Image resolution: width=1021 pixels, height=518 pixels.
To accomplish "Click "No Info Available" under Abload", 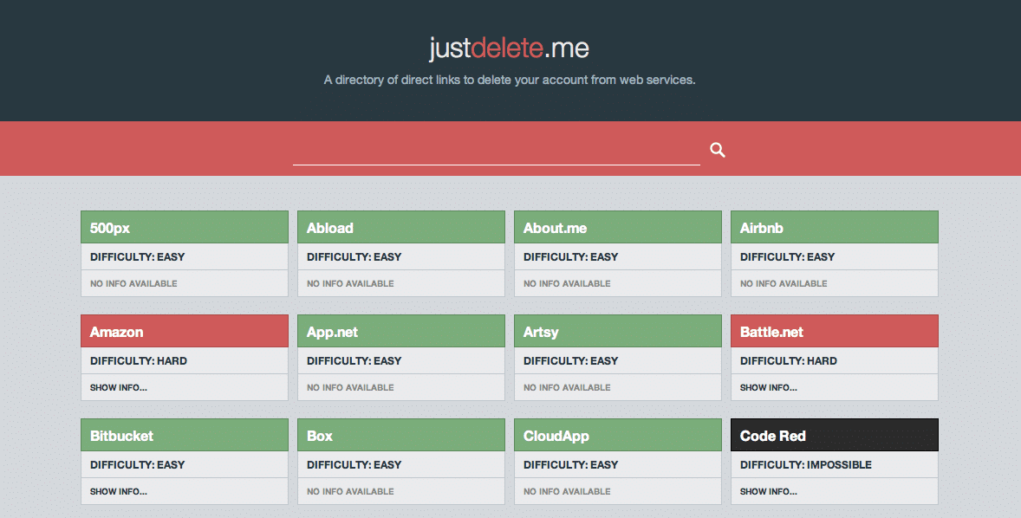I will [x=350, y=284].
